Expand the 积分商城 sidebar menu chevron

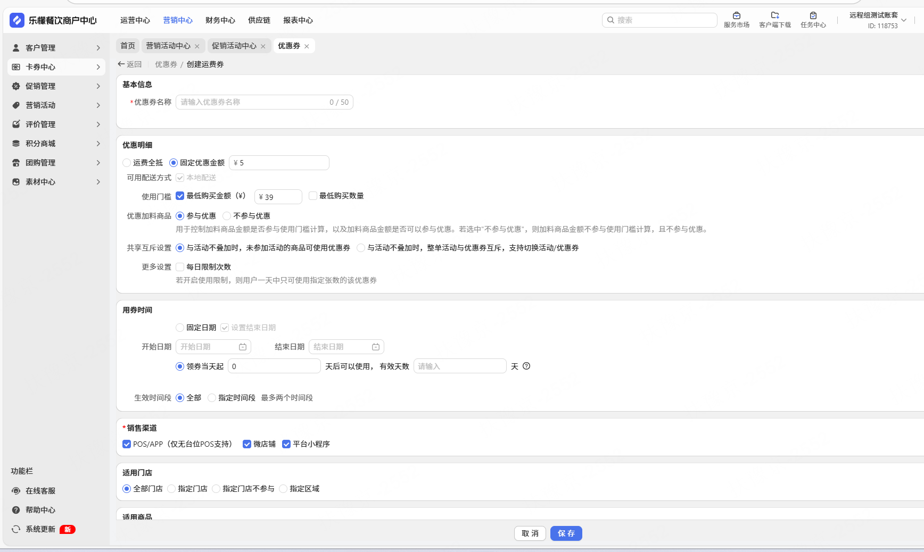click(98, 144)
